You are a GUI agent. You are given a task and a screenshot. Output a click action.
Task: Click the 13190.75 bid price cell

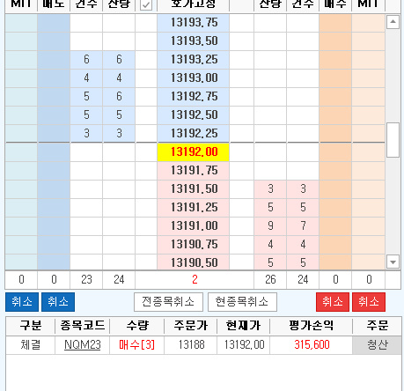coord(194,244)
